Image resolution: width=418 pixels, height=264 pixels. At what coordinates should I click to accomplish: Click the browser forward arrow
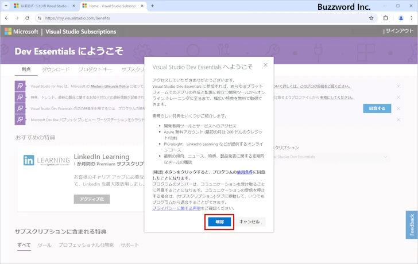[x=17, y=18]
